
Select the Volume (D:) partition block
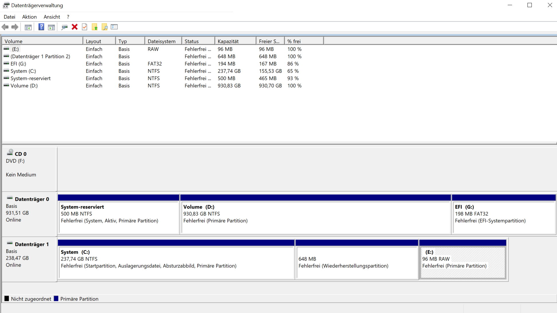[x=315, y=218]
